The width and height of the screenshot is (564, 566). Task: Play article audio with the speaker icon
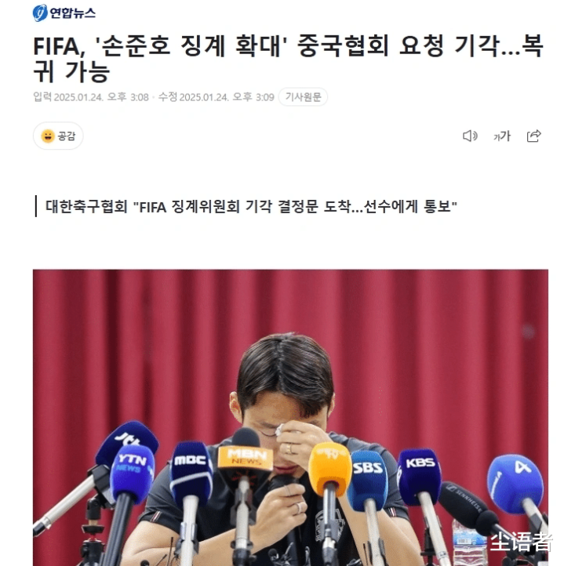(470, 136)
